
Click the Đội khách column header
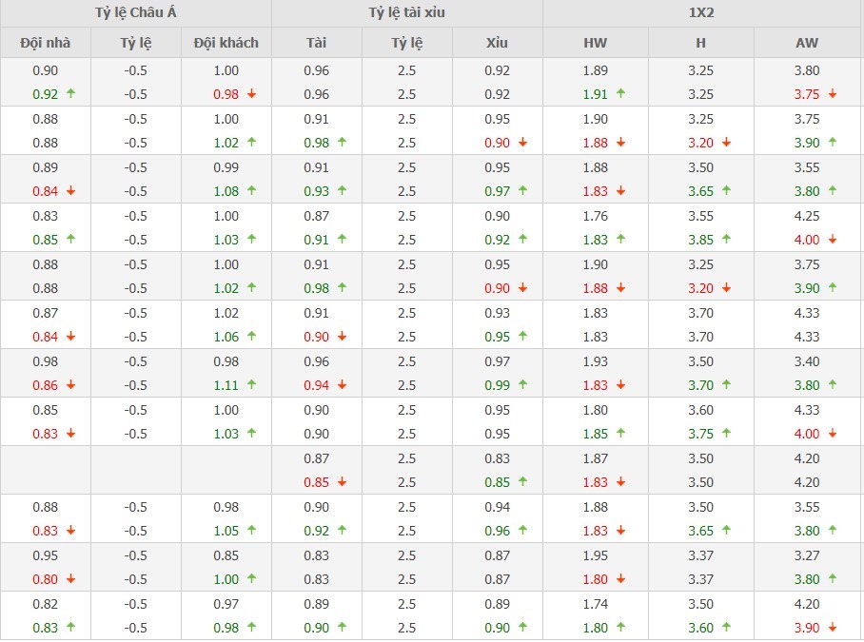click(226, 43)
